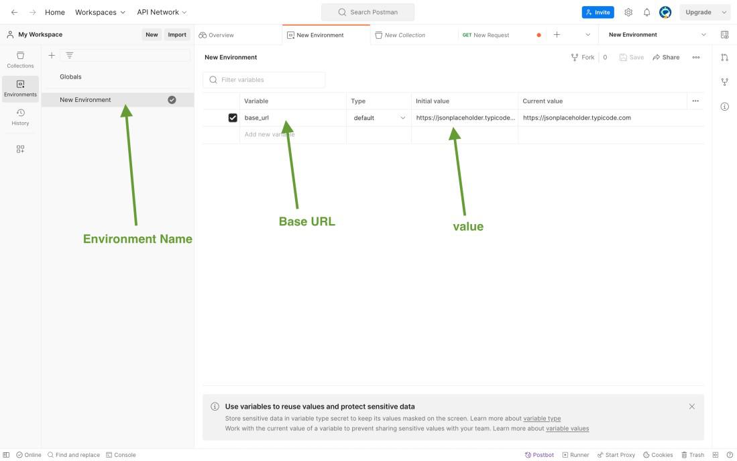Viewport: 737px width, 461px height.
Task: Open the History sidebar panel
Action: (x=20, y=117)
